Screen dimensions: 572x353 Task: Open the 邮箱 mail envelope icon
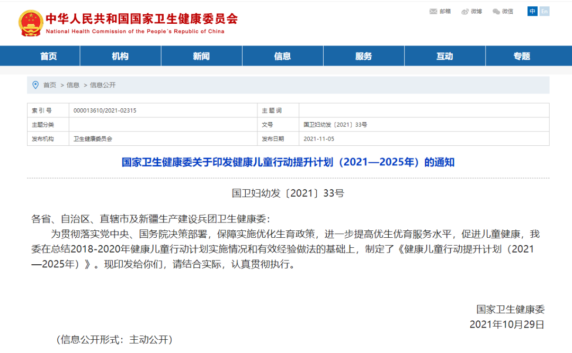pyautogui.click(x=433, y=12)
